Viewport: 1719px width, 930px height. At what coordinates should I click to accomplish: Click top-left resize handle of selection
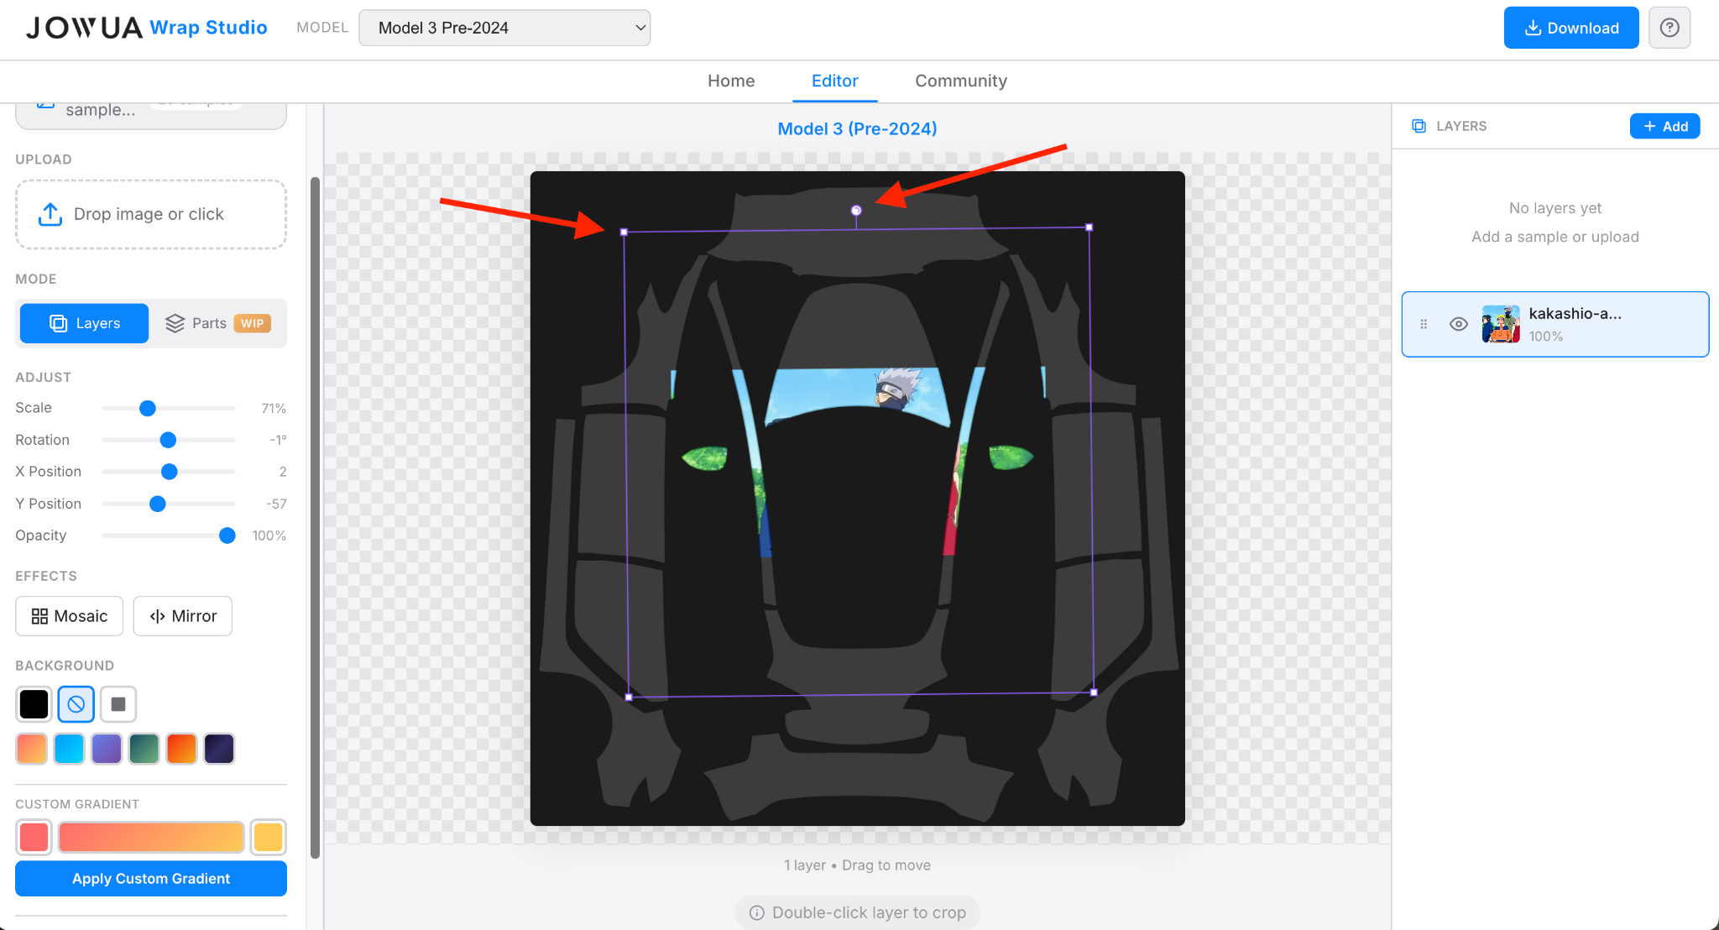pyautogui.click(x=624, y=232)
